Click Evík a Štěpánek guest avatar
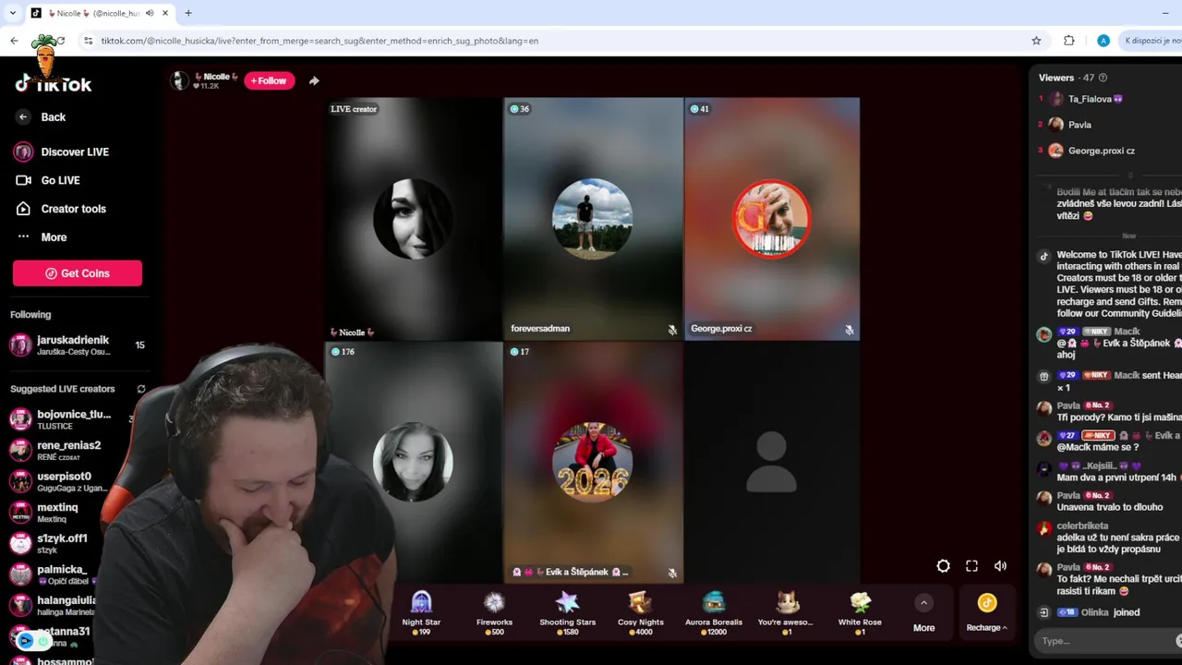1182x665 pixels. pos(592,462)
